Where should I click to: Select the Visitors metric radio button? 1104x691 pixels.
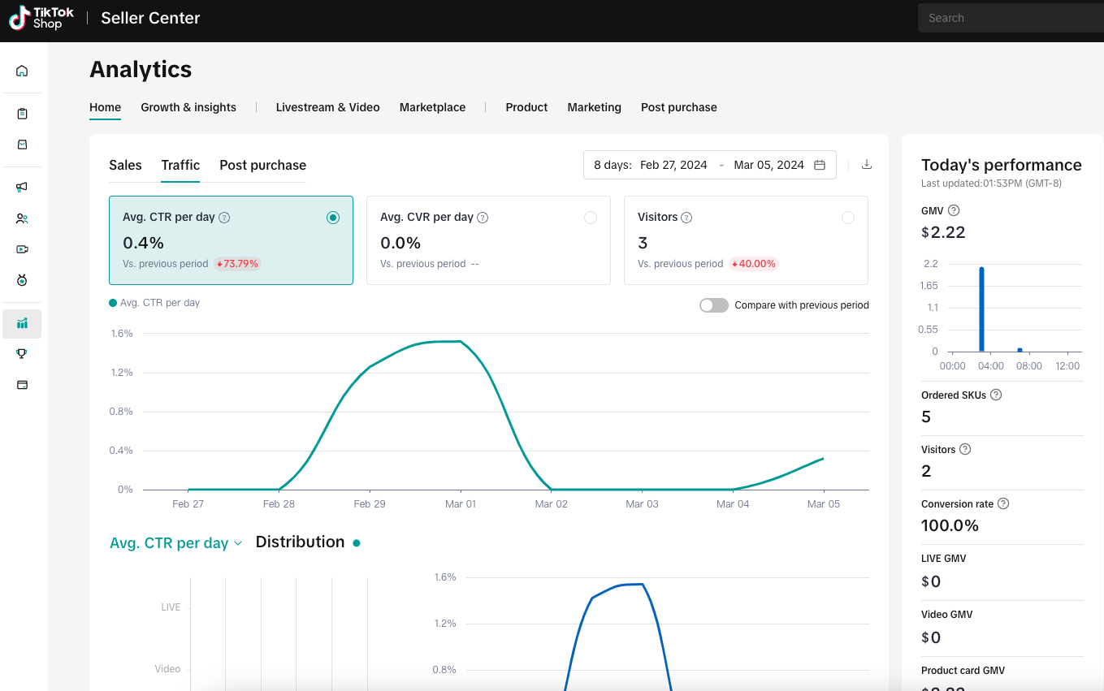point(848,218)
